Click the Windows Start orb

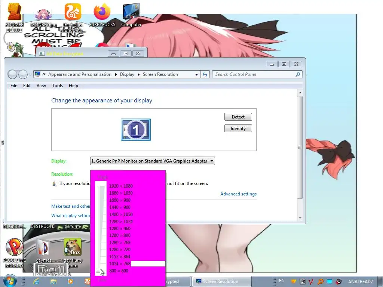click(x=10, y=281)
